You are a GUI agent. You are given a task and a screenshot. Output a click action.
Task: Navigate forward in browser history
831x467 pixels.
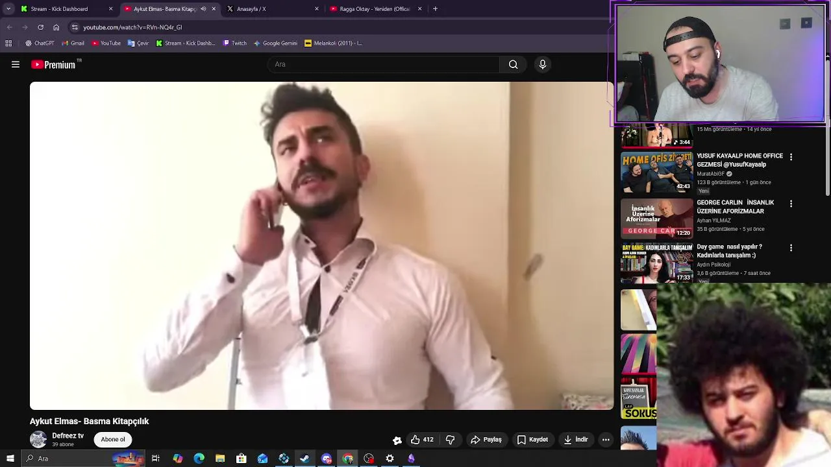25,27
